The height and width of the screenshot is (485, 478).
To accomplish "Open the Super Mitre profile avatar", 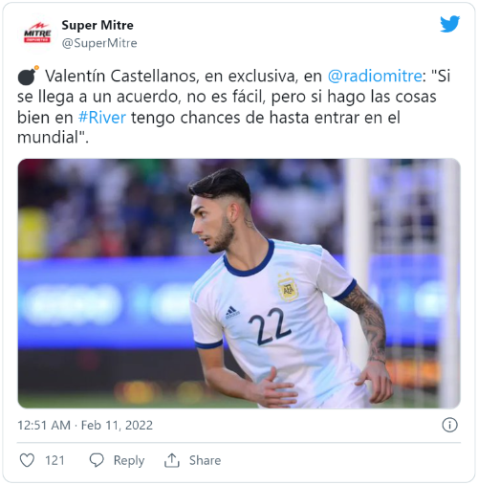I will [37, 33].
